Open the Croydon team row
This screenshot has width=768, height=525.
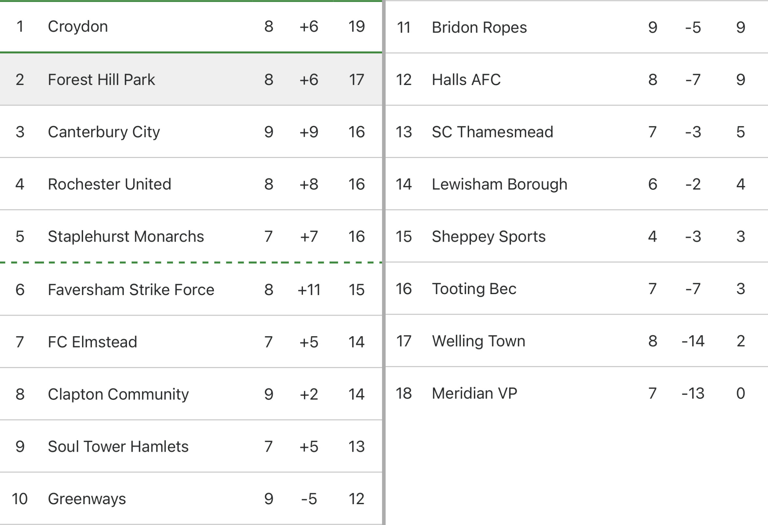point(191,27)
